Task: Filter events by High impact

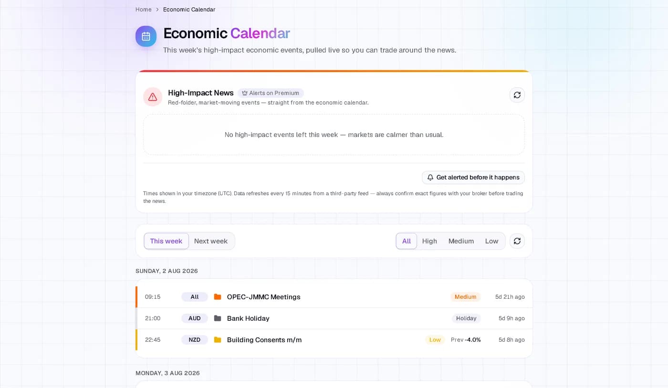Action: click(429, 241)
